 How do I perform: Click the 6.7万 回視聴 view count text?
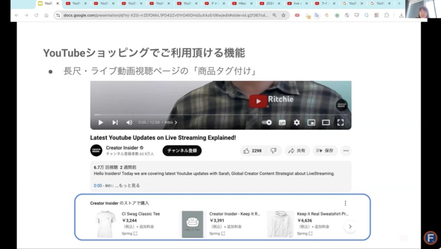pos(106,167)
